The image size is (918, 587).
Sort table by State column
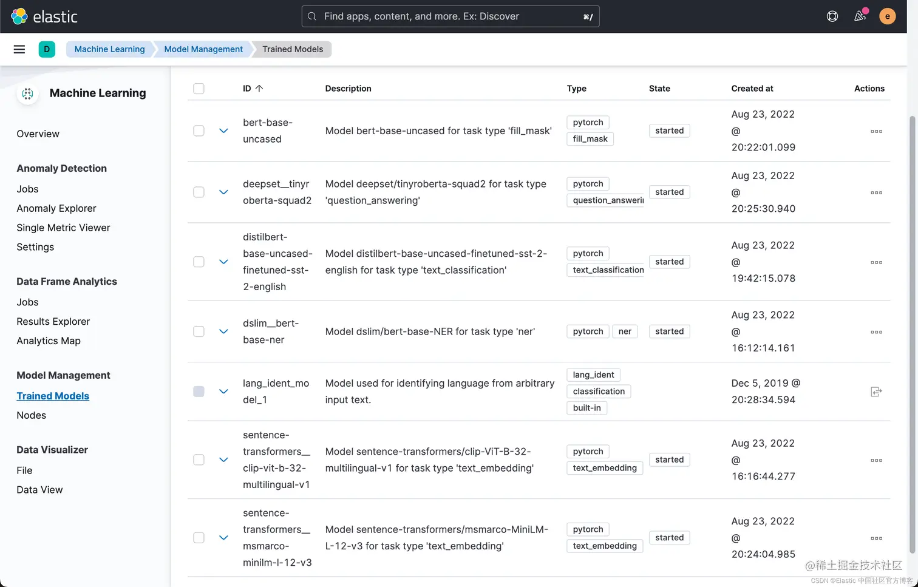pyautogui.click(x=659, y=89)
